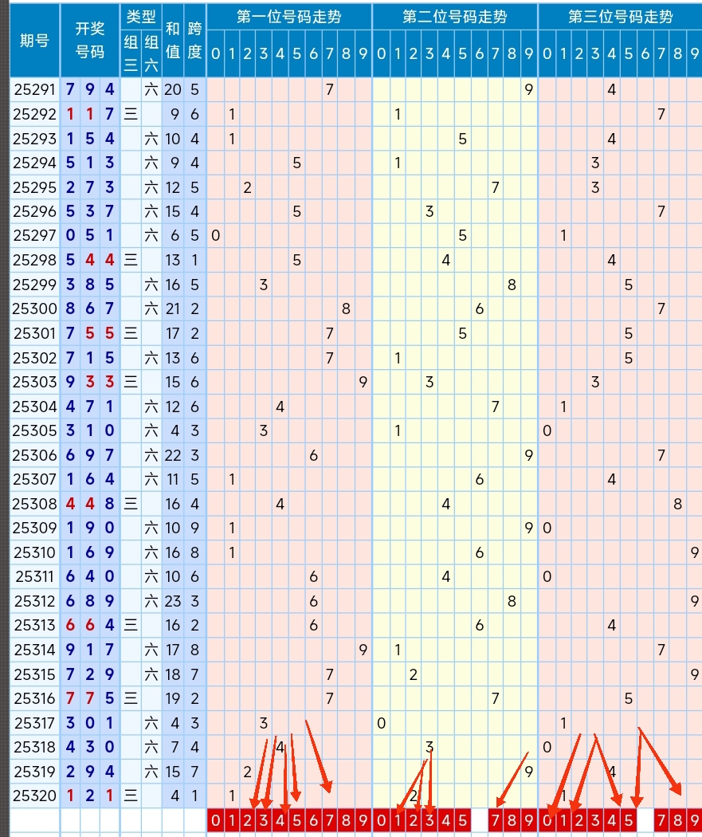Screen dimensions: 702x837
Task: Click issue number 25303
Action: (x=35, y=382)
